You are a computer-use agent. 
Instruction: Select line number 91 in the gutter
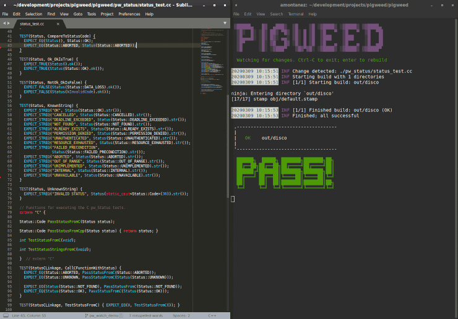tap(10, 268)
